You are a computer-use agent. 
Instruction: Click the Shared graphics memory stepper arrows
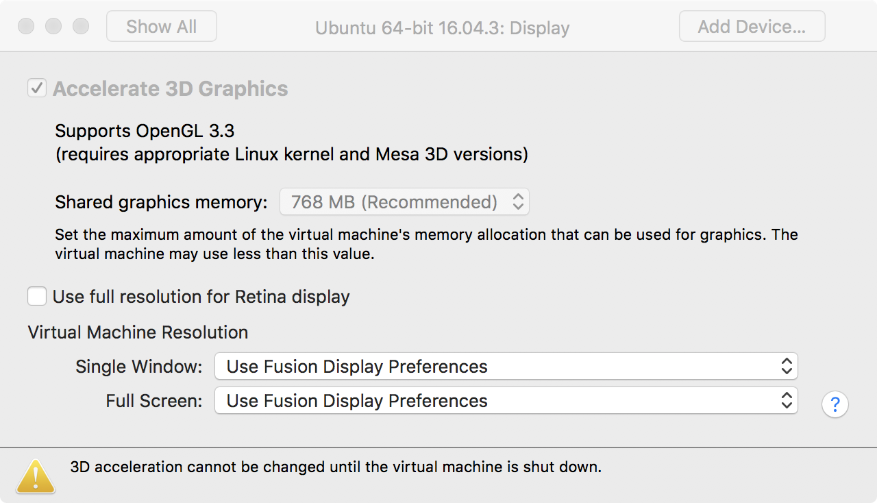pyautogui.click(x=518, y=202)
